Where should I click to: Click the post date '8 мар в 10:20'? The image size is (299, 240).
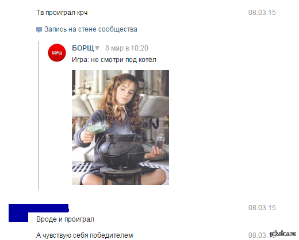click(x=126, y=48)
